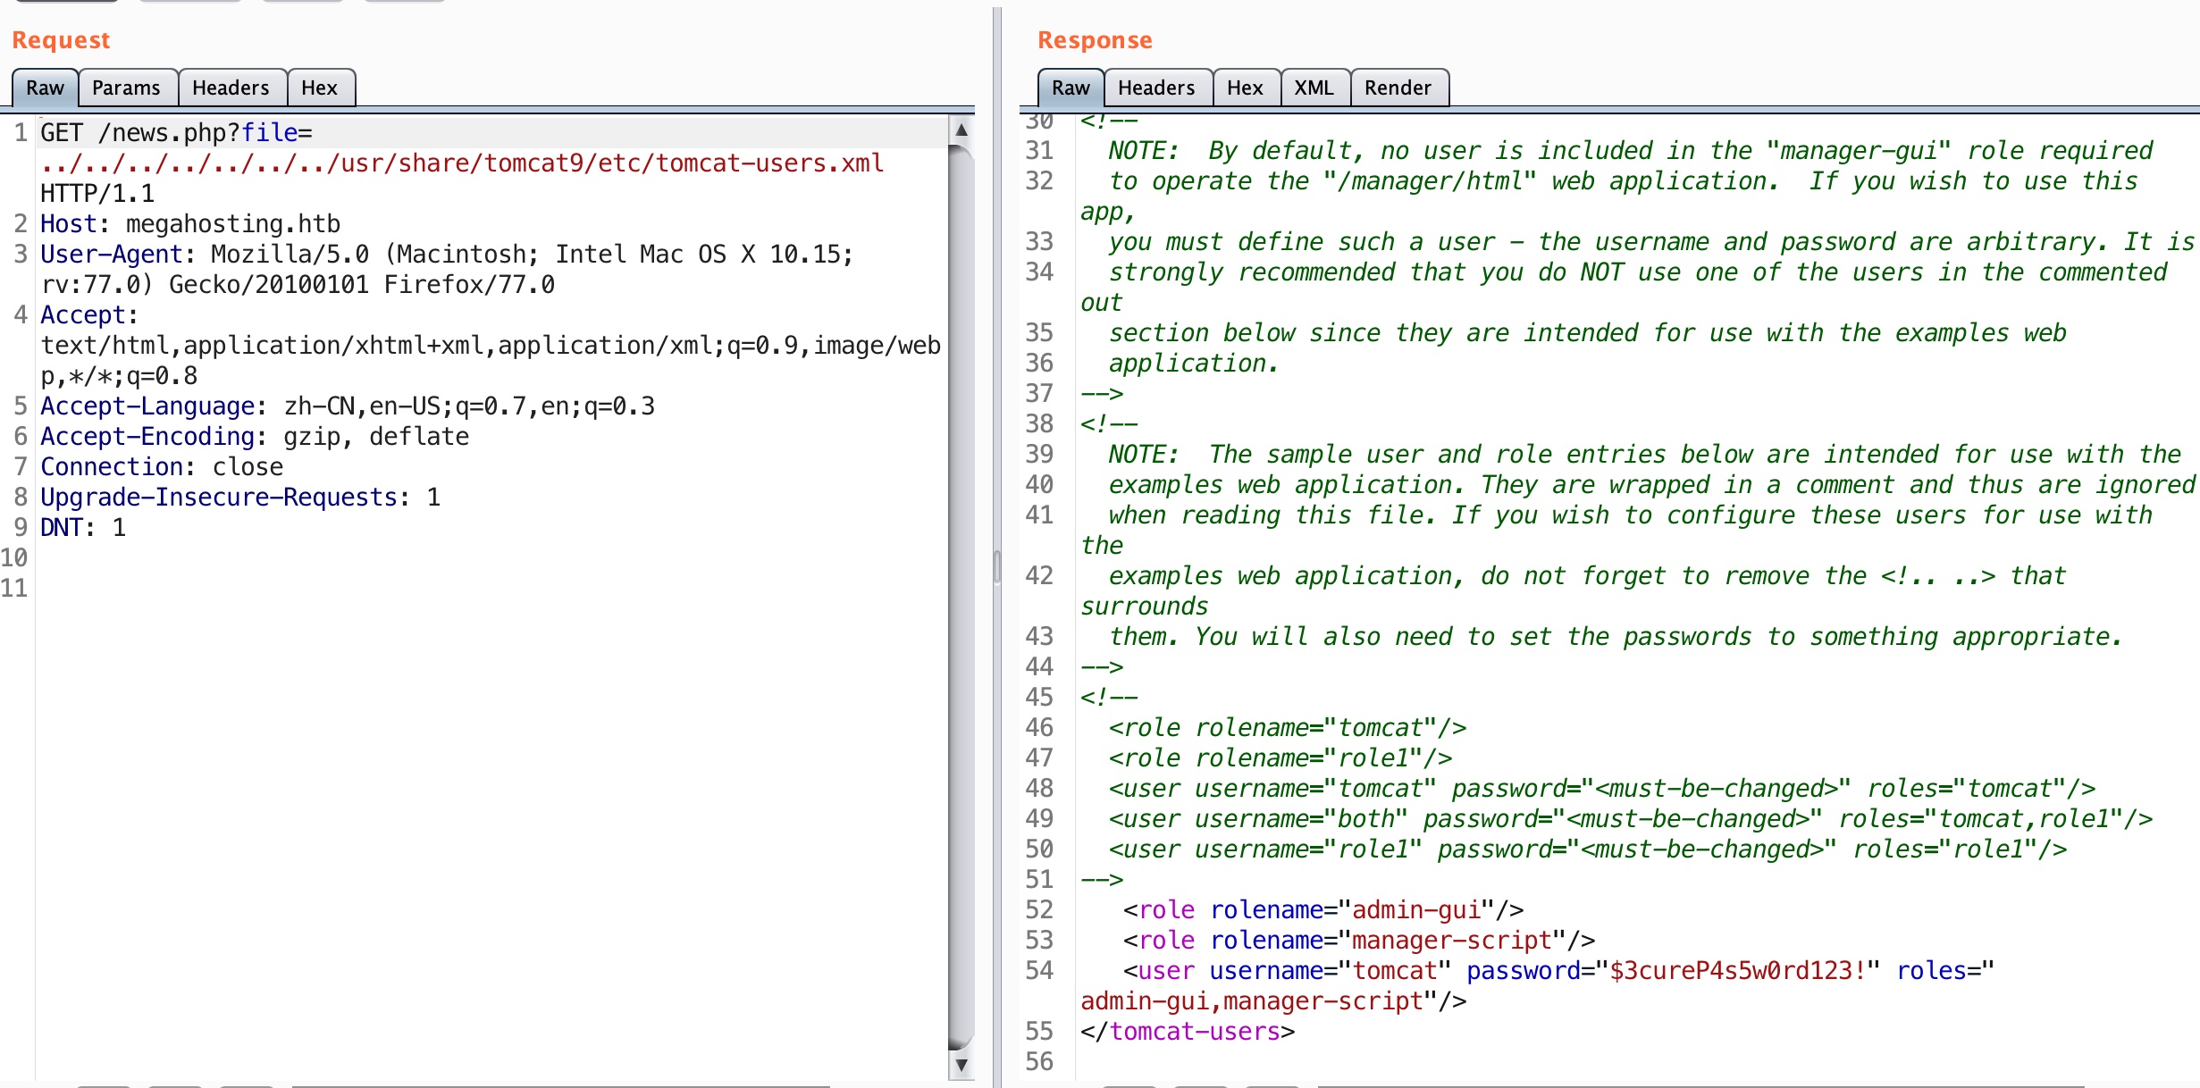The image size is (2200, 1088).
Task: Click the request pane vertical scrollbar thumb
Action: pos(961,590)
